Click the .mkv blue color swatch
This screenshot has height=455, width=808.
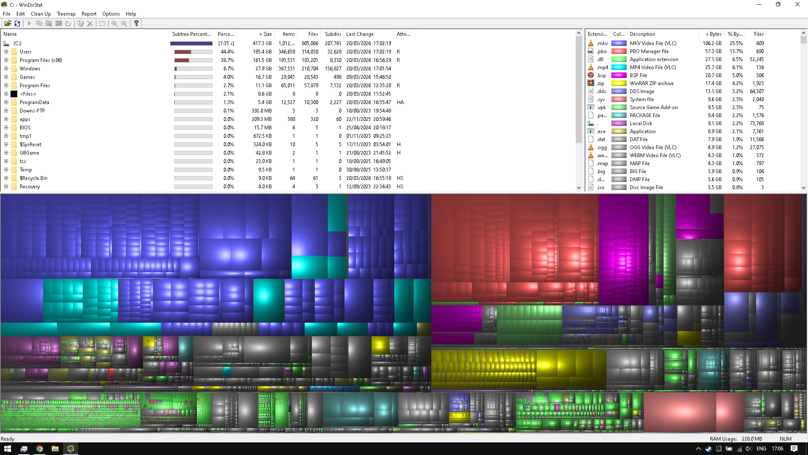point(619,43)
